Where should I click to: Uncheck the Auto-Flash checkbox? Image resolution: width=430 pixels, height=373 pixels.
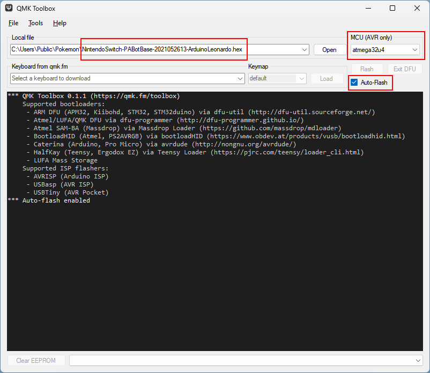pos(354,83)
